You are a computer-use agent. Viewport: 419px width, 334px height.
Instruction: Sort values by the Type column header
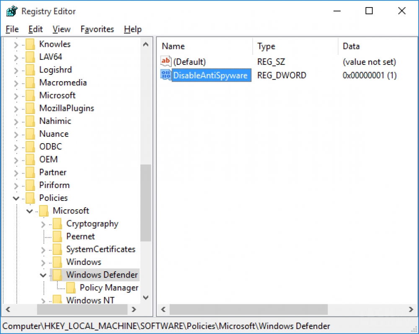point(295,46)
